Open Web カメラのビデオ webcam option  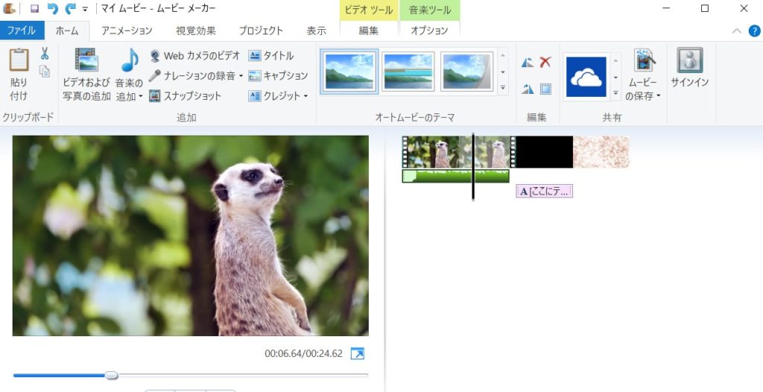[194, 55]
